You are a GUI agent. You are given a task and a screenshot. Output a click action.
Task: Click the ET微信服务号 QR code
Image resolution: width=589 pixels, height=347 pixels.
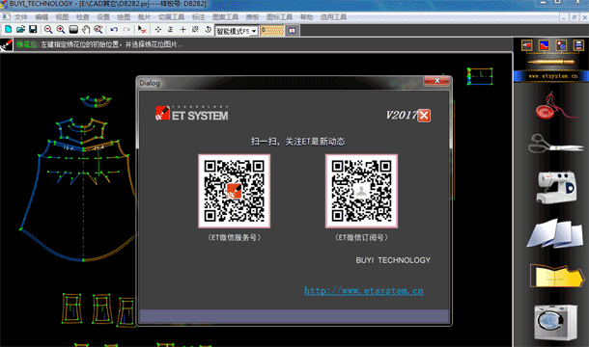tap(234, 191)
